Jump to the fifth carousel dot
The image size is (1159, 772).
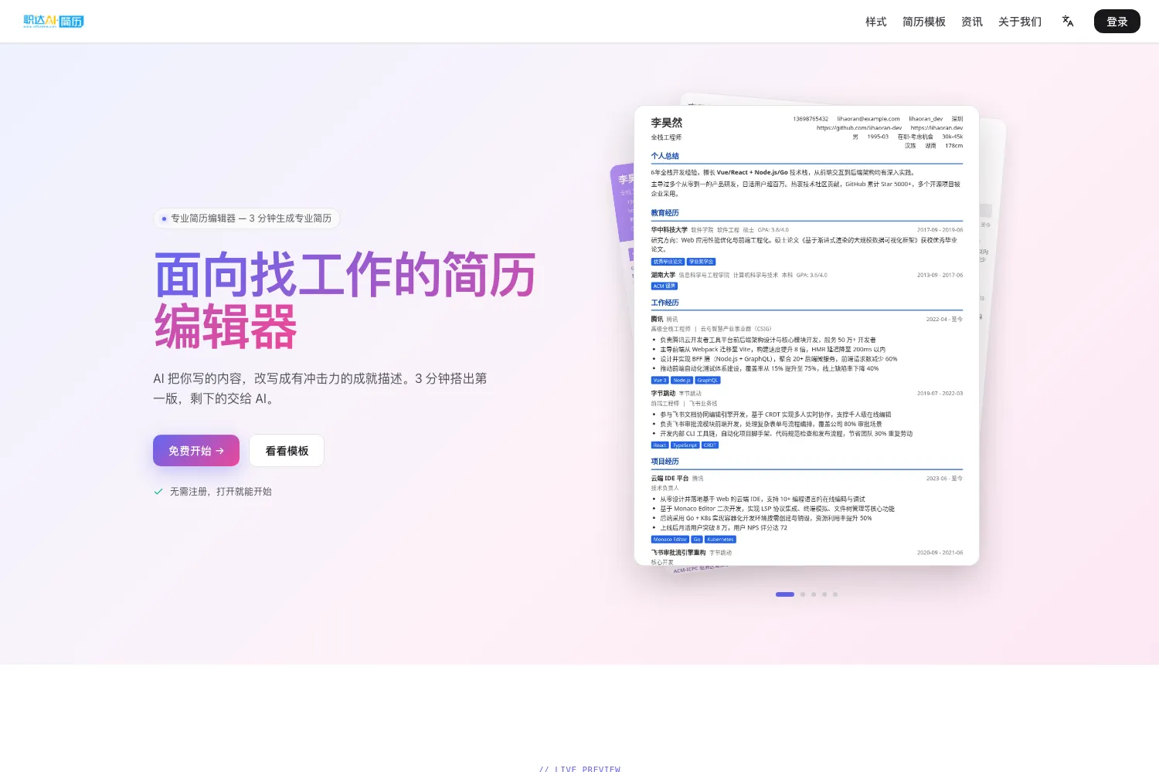(835, 594)
